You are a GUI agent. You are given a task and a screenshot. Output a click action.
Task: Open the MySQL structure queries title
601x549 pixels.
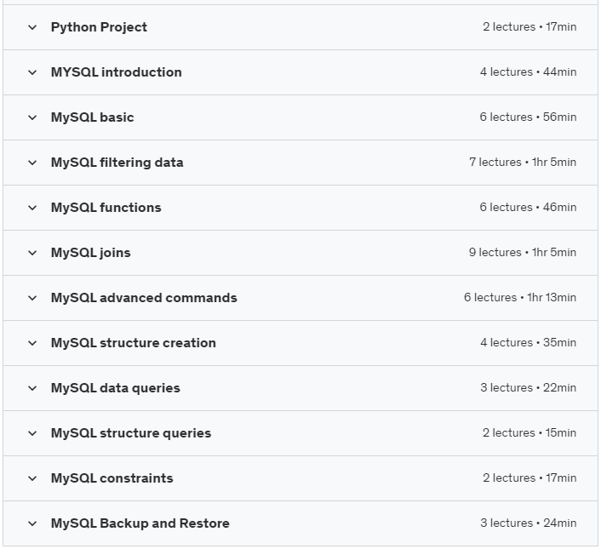pos(131,433)
